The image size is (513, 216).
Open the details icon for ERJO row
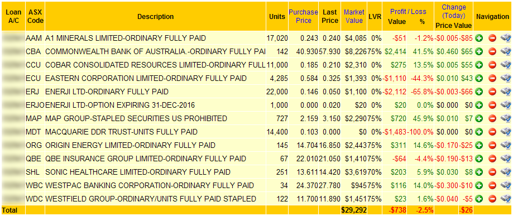[506, 105]
